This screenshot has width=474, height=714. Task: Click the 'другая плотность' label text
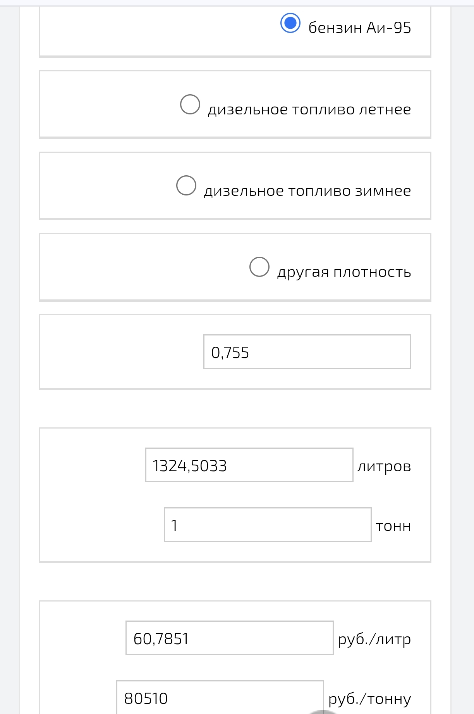pos(344,272)
